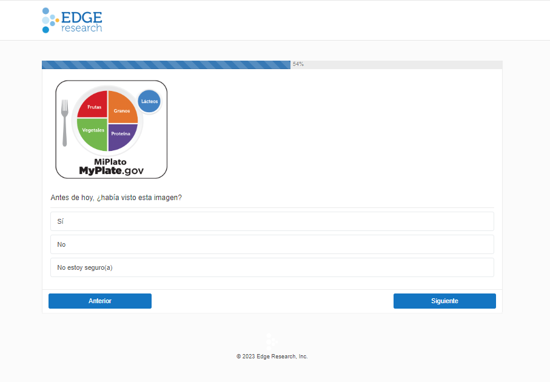Image resolution: width=550 pixels, height=382 pixels.
Task: Click the 2023 Edge Research copyright text
Action: [x=272, y=357]
